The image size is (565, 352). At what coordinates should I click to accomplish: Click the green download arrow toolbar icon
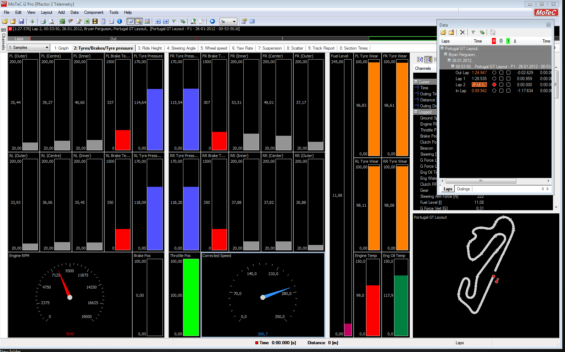pos(32,21)
